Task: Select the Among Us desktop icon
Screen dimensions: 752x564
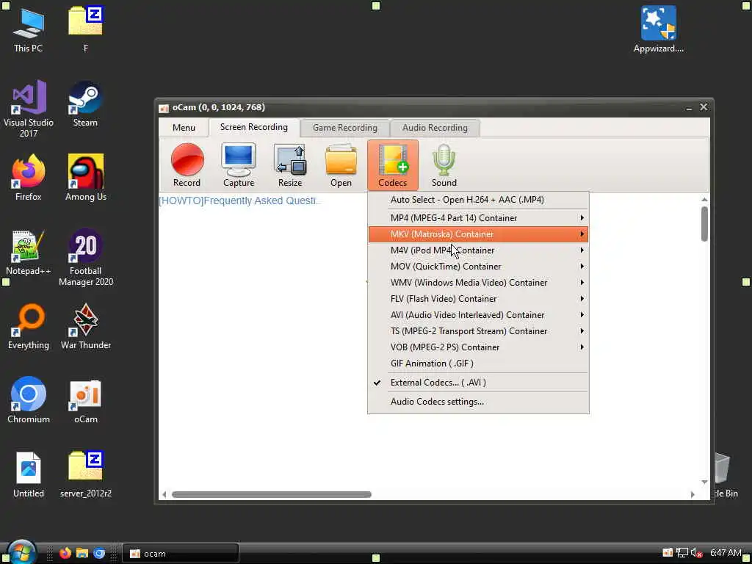Action: tap(86, 178)
